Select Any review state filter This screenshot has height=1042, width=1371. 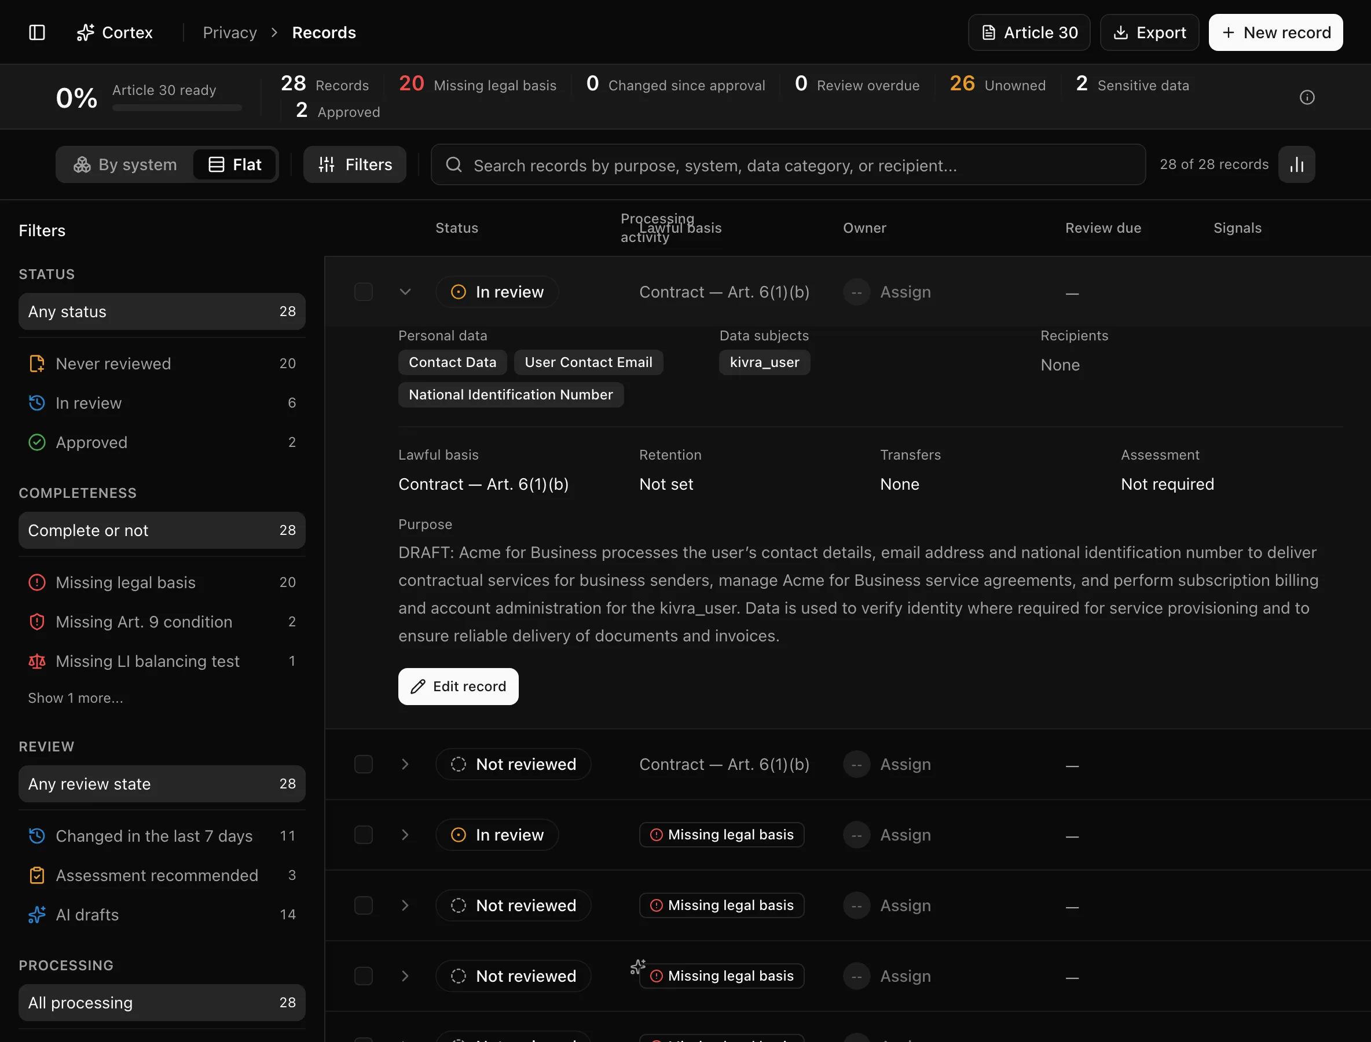pos(162,784)
